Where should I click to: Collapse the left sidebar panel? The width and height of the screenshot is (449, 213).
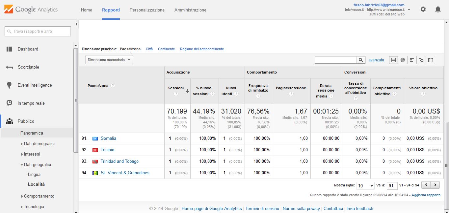point(76,24)
